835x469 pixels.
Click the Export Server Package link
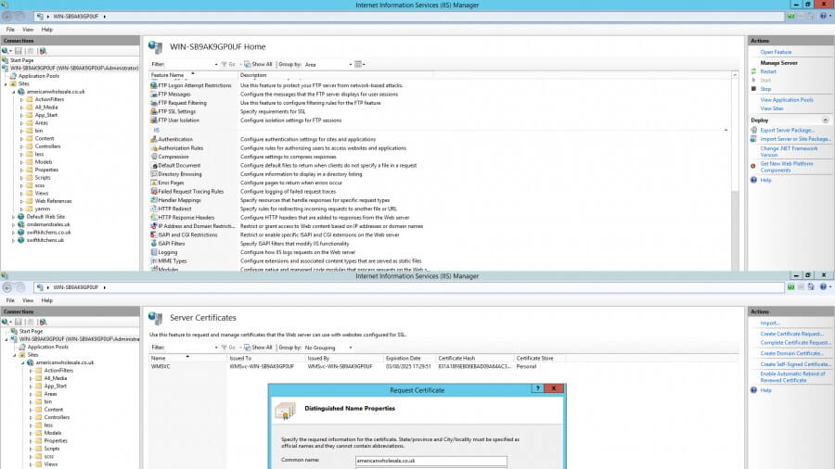click(x=787, y=130)
